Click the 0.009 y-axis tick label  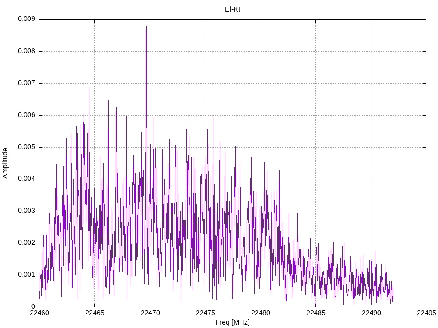27,19
